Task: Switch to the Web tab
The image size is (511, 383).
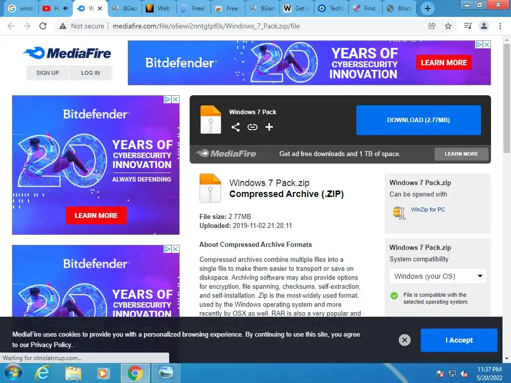Action: pos(159,8)
